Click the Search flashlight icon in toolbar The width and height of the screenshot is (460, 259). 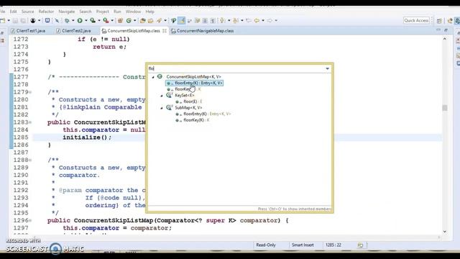[x=160, y=21]
